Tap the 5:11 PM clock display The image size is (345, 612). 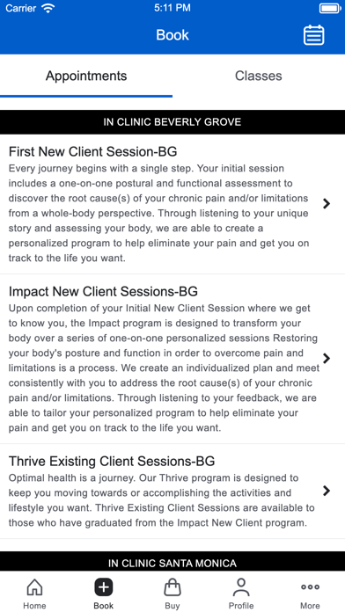pos(172,8)
